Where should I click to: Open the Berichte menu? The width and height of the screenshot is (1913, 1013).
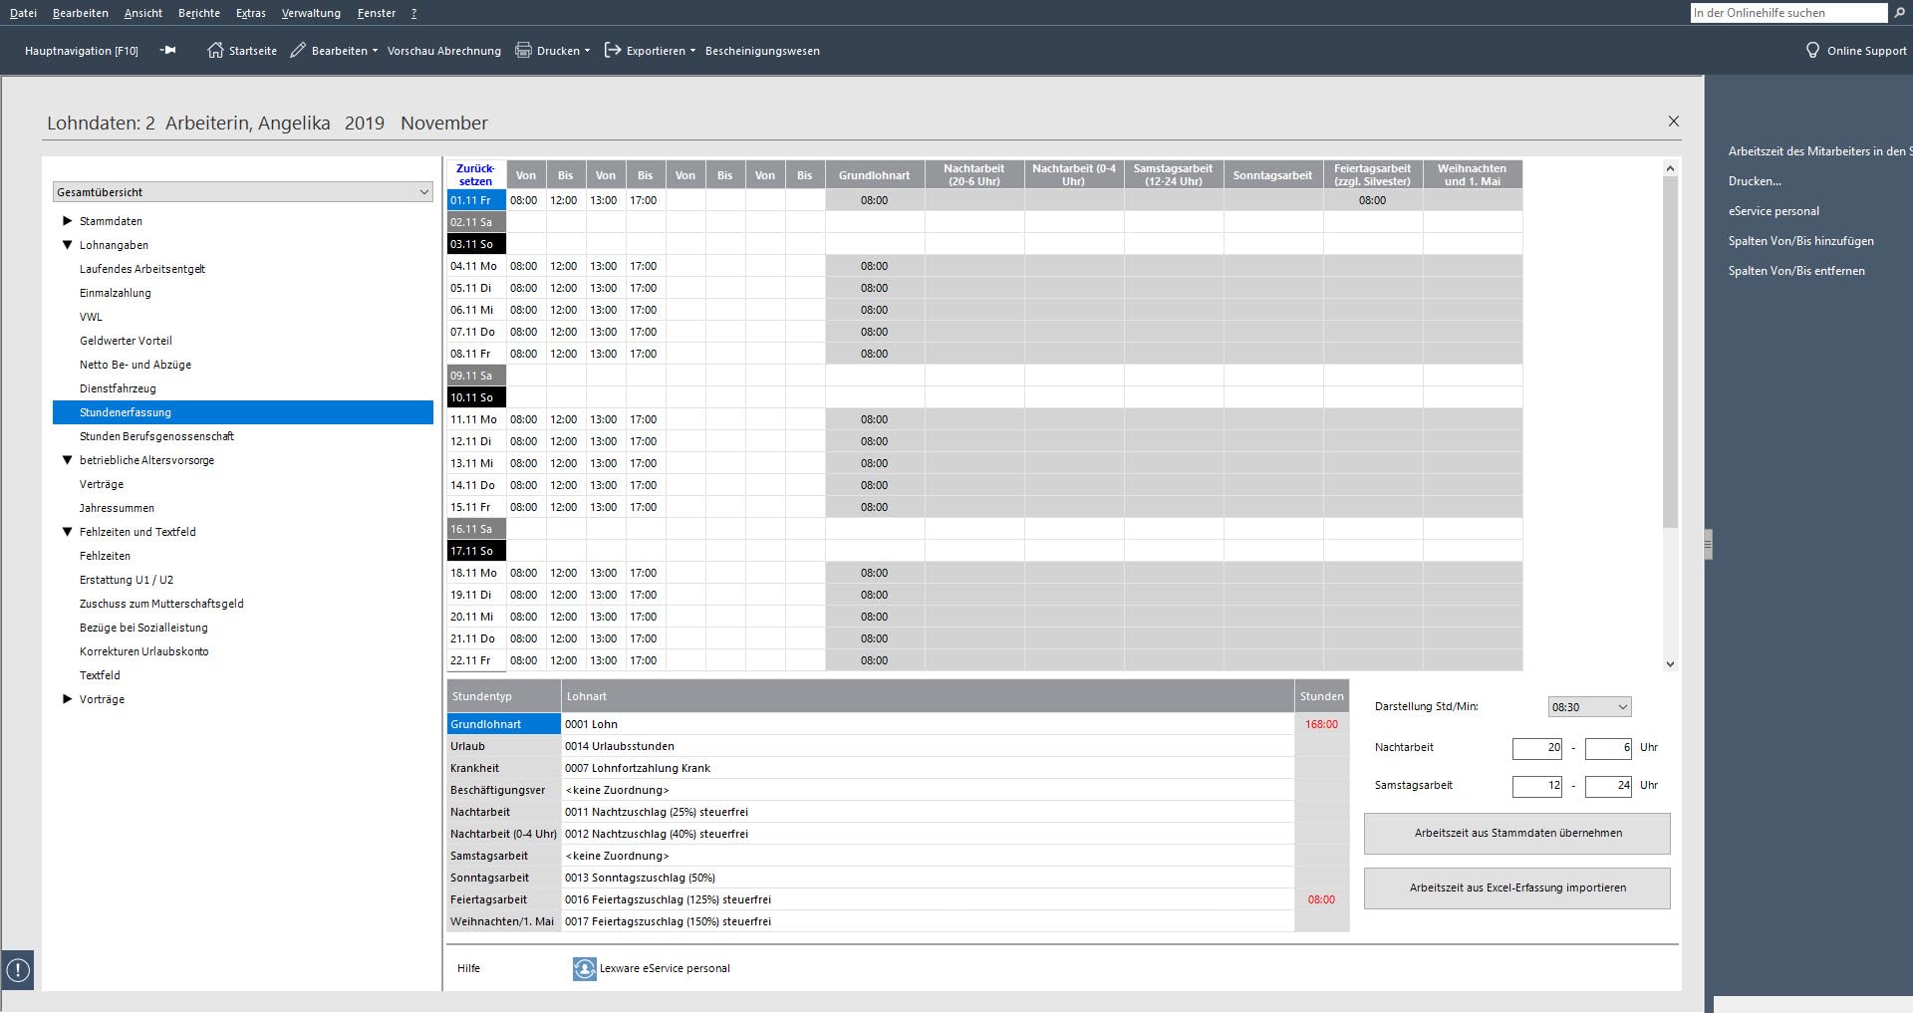(x=199, y=13)
